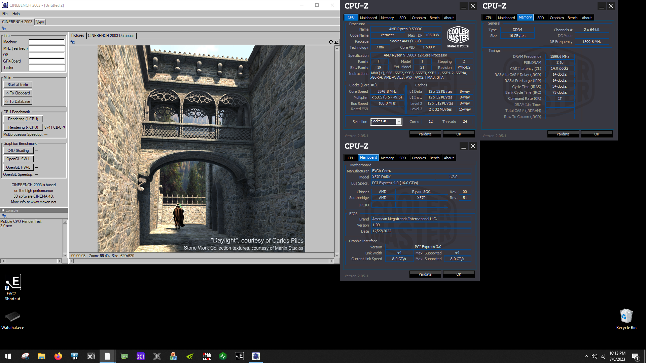Open the SPD tab in the CPU-Z Memory window
Image resolution: width=646 pixels, height=363 pixels.
coord(540,18)
